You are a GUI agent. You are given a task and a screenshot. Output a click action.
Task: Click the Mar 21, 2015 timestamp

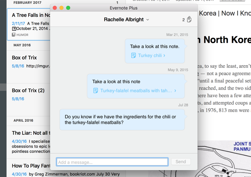(x=177, y=35)
